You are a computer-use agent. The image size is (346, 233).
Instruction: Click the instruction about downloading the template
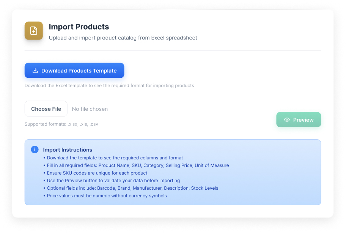click(x=115, y=158)
